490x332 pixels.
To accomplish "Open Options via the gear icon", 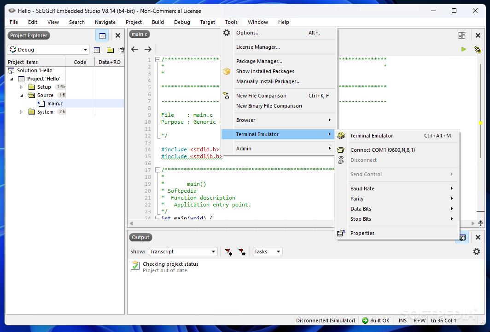I will [x=227, y=33].
